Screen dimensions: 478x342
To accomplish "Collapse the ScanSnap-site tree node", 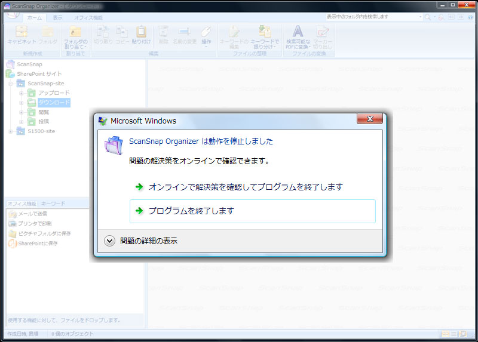I will point(11,84).
